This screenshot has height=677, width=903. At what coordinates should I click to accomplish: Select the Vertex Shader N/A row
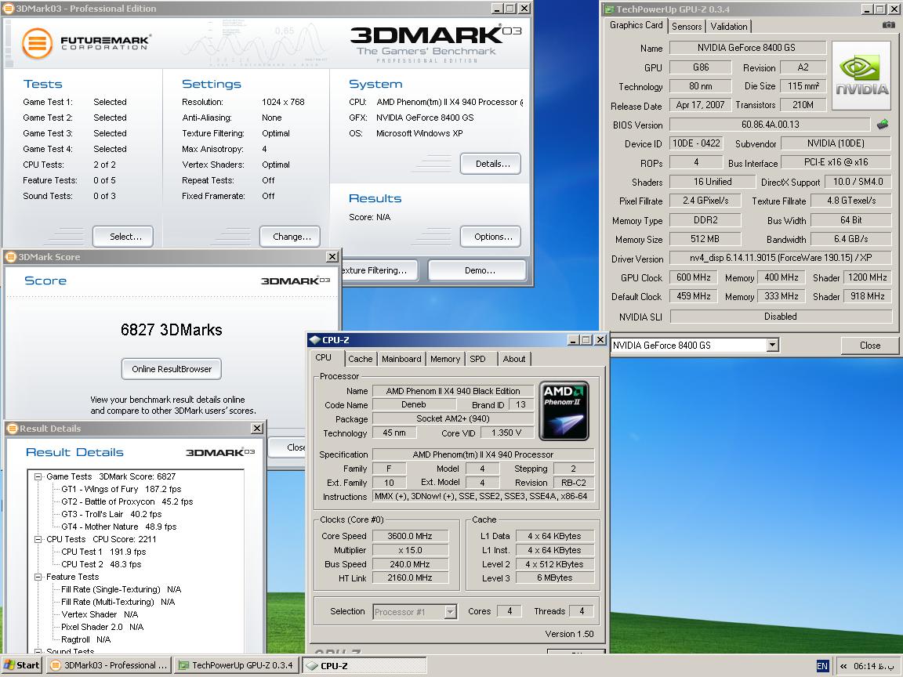tap(100, 615)
